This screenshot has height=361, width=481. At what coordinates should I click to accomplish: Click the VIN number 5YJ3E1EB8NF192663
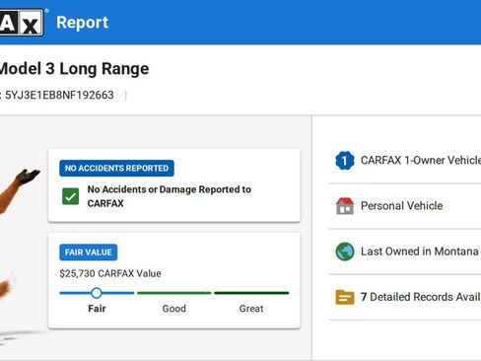[59, 96]
